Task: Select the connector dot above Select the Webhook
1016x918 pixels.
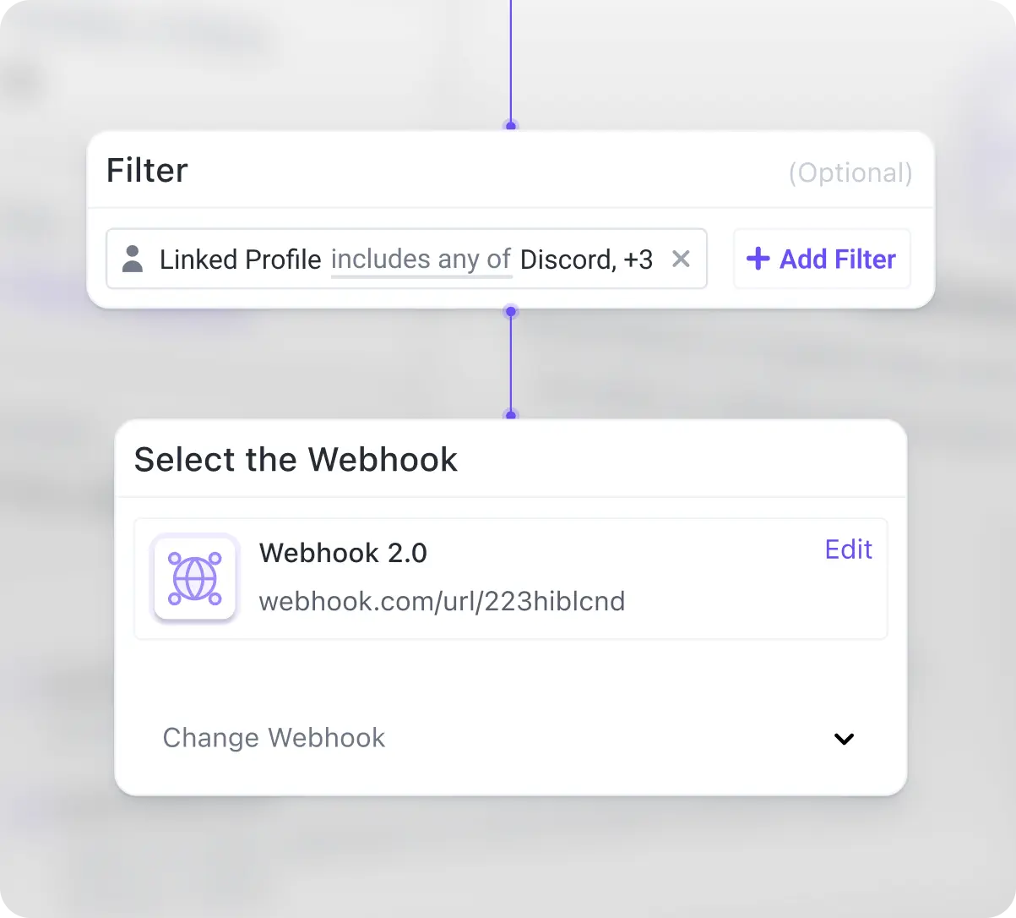Action: [x=511, y=415]
